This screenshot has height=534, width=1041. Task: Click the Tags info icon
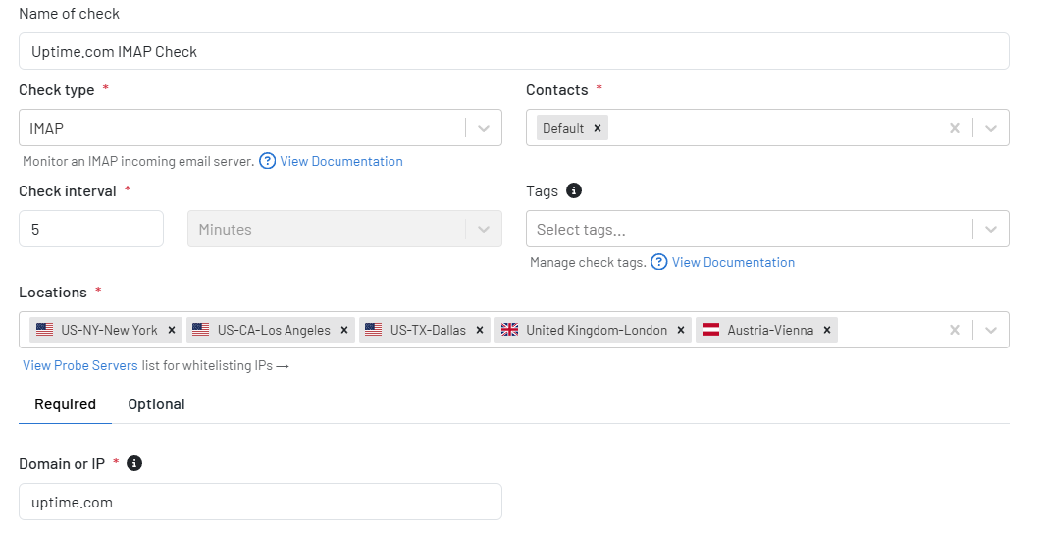coord(574,190)
